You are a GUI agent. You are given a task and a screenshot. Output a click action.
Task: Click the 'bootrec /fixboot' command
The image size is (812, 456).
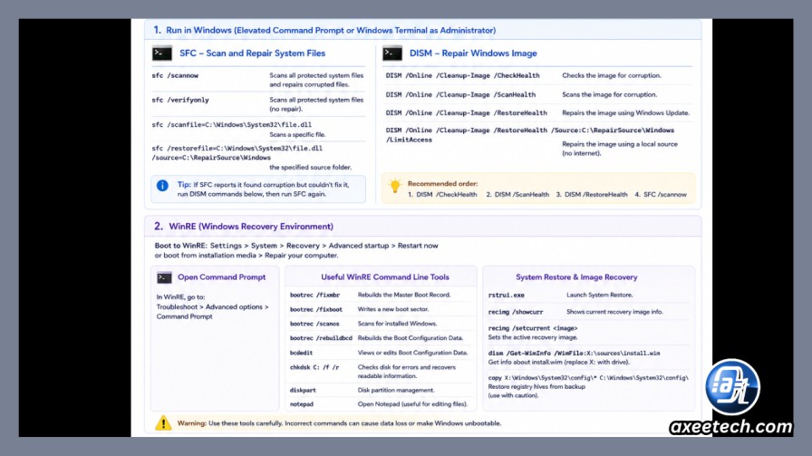click(316, 309)
